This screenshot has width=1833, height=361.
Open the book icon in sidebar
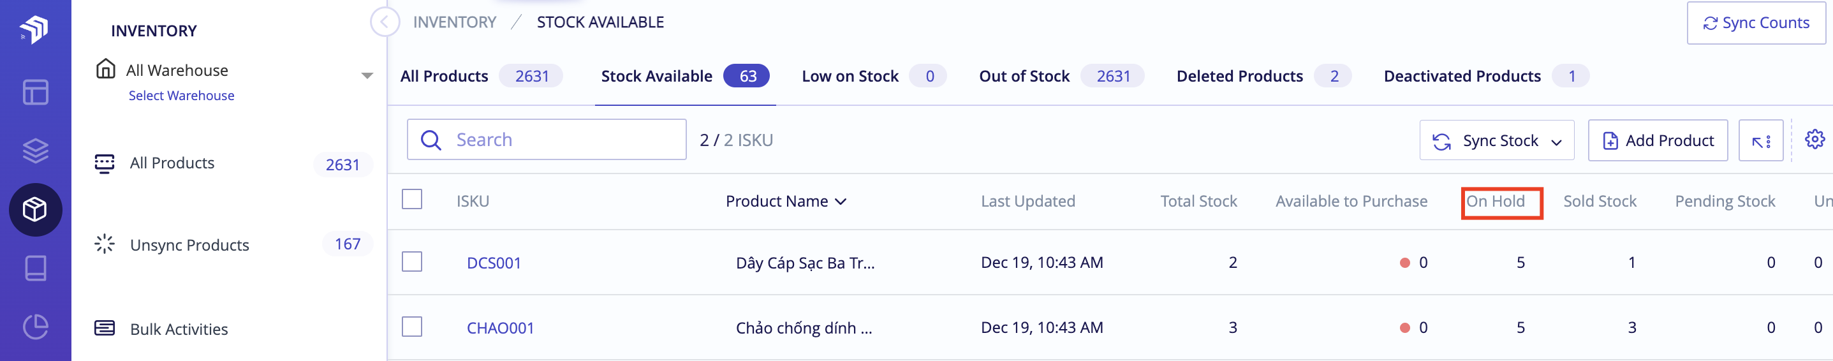click(36, 269)
